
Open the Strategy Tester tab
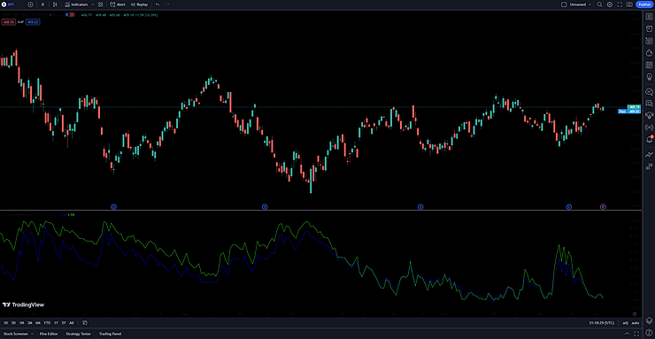pyautogui.click(x=78, y=334)
